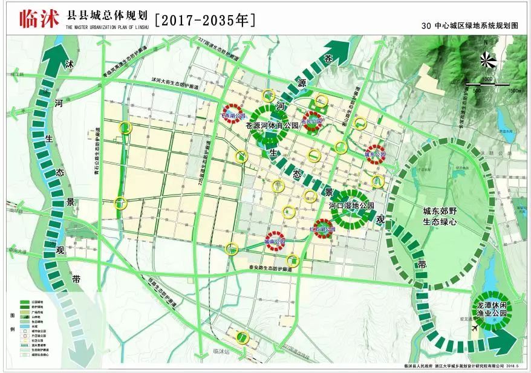Image resolution: width=531 pixels, height=373 pixels.
Task: Click the map title 临沭 in red
Action: 39,19
